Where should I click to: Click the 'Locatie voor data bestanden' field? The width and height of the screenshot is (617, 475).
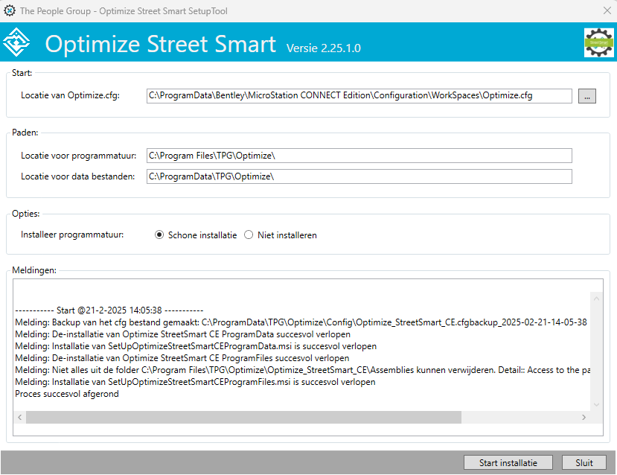(359, 176)
